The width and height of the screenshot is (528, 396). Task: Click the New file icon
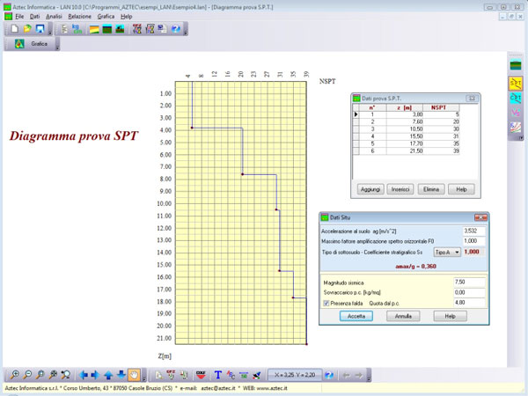[x=14, y=29]
